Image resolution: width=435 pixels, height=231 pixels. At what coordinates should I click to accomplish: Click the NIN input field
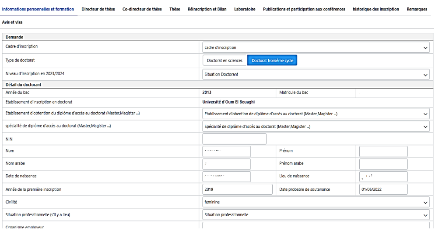[234, 139]
